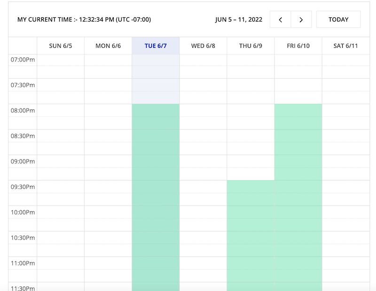Click the 07:00Pm time label
The height and width of the screenshot is (291, 376).
(23, 60)
